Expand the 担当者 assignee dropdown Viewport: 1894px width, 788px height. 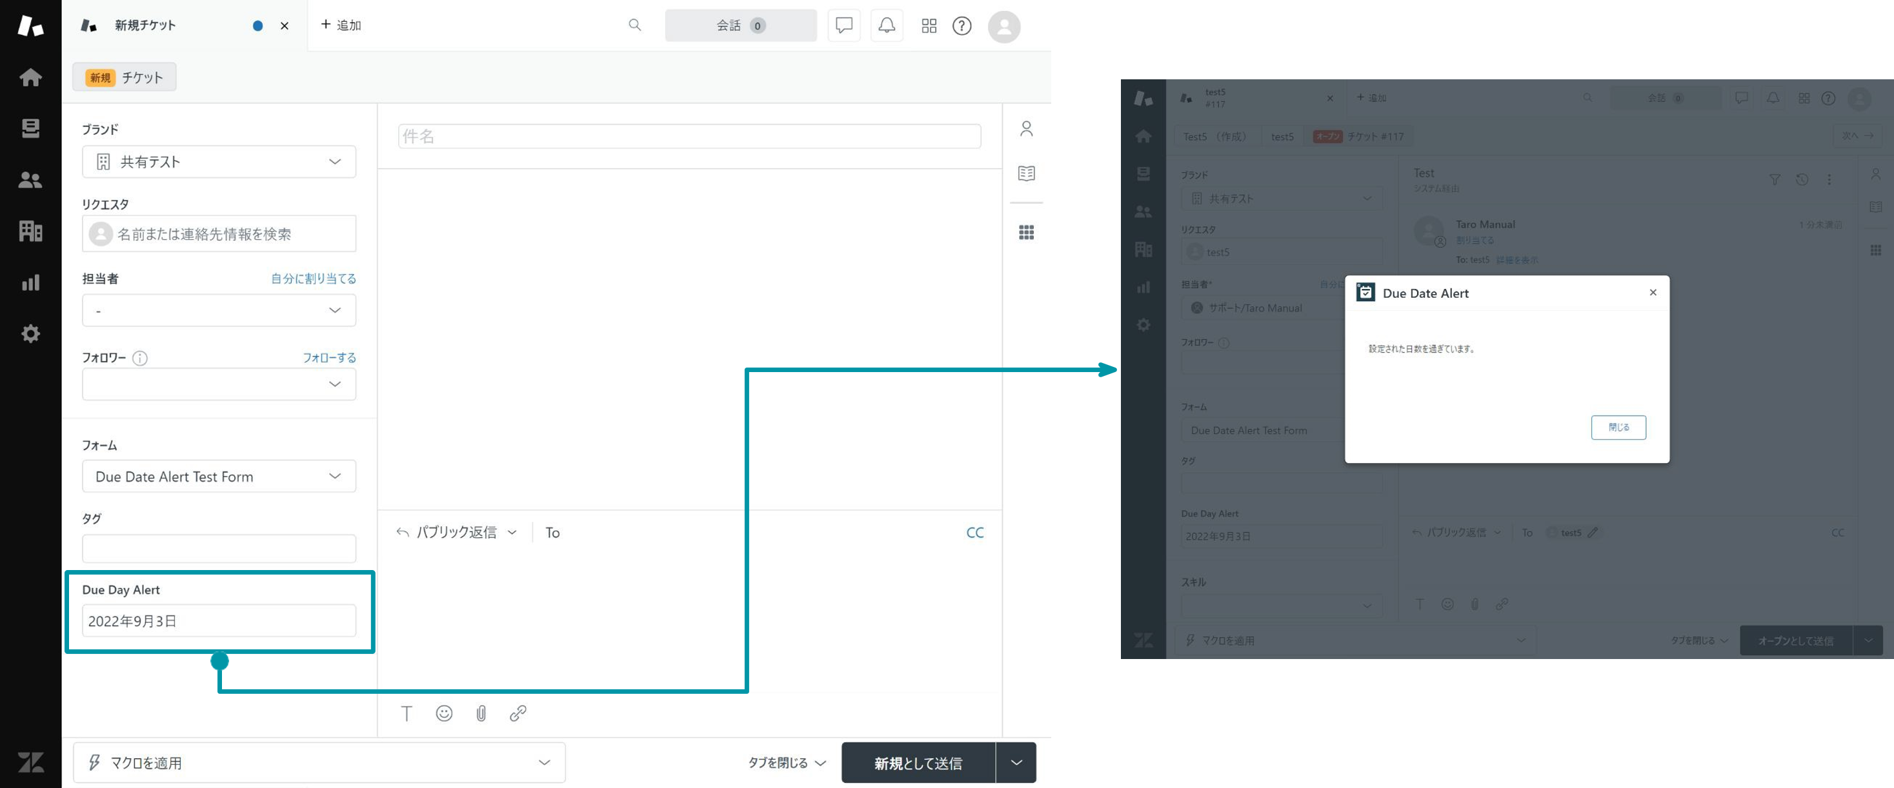[x=219, y=310]
